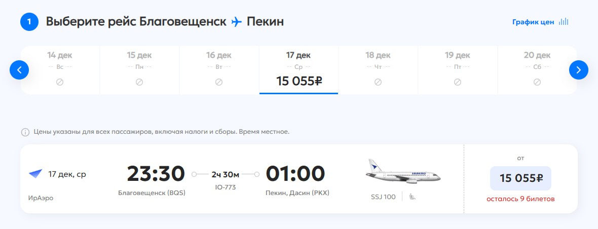598x229 pixels.
Task: Select the 16 дек date tab
Action: [219, 70]
